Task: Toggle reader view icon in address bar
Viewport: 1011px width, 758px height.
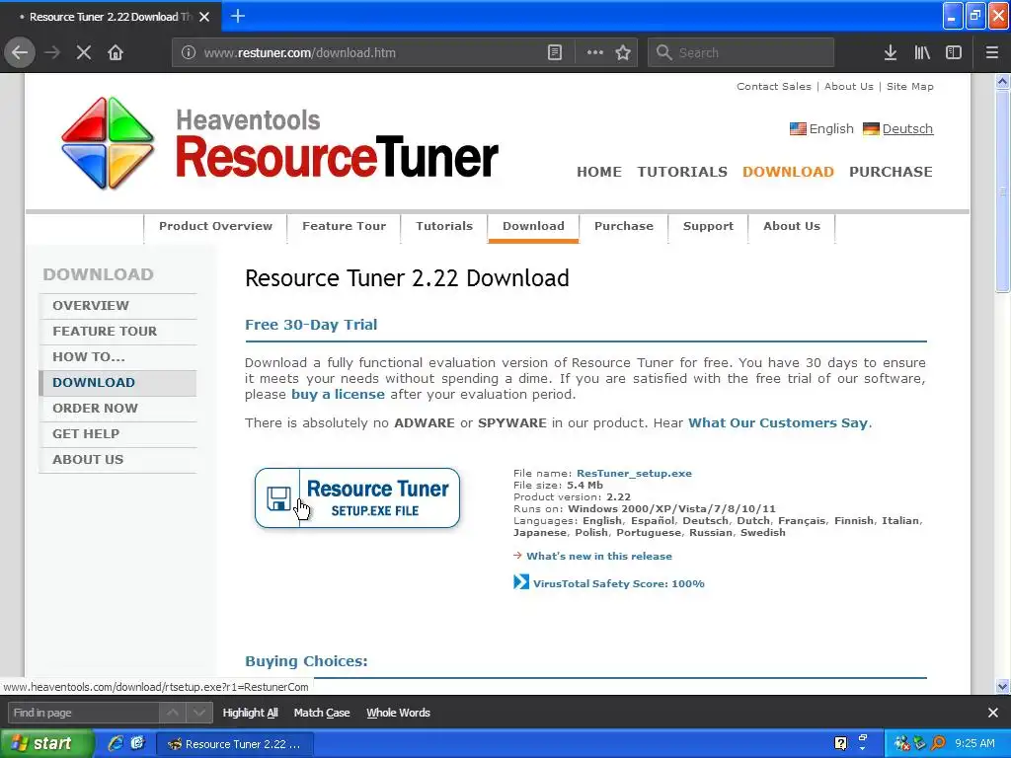Action: (555, 53)
